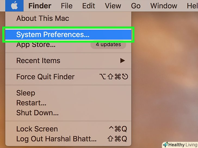Select About This Mac
The image size is (198, 148).
pos(68,18)
